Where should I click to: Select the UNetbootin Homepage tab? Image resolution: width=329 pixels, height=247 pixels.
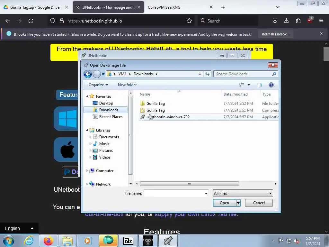[108, 7]
